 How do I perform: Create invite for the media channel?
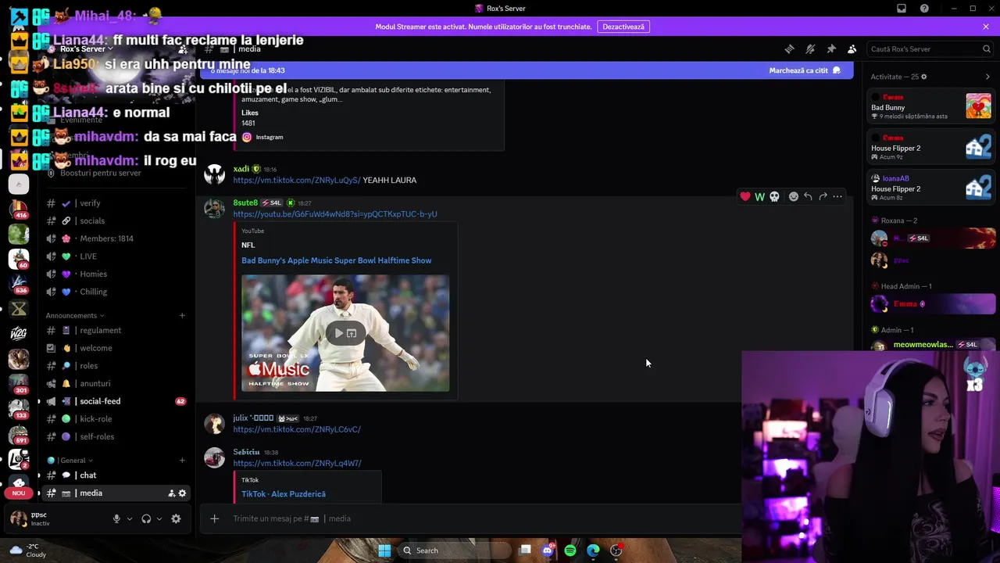171,493
